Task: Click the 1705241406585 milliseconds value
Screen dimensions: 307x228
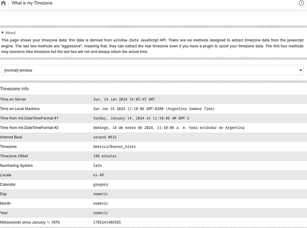Action: pos(107,222)
